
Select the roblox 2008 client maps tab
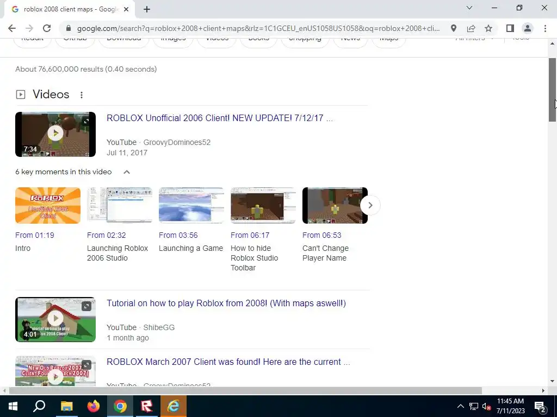[69, 10]
